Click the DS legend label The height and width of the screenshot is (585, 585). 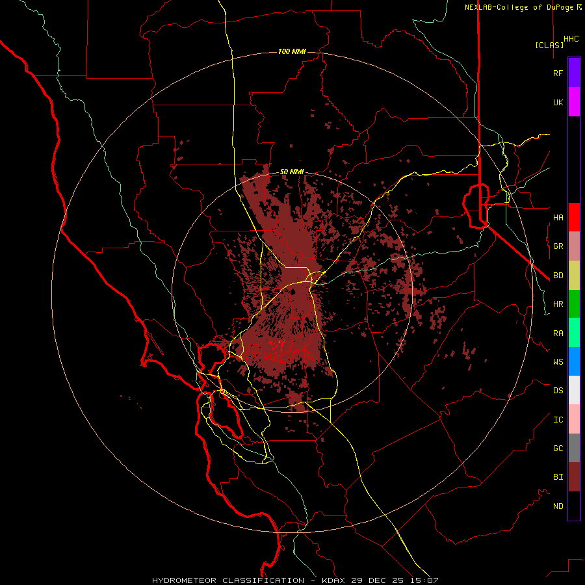point(558,390)
